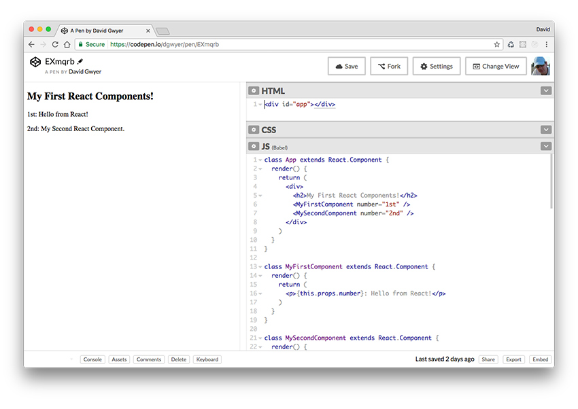Collapse fold arrow on JS line 2
The width and height of the screenshot is (578, 409).
click(x=260, y=169)
